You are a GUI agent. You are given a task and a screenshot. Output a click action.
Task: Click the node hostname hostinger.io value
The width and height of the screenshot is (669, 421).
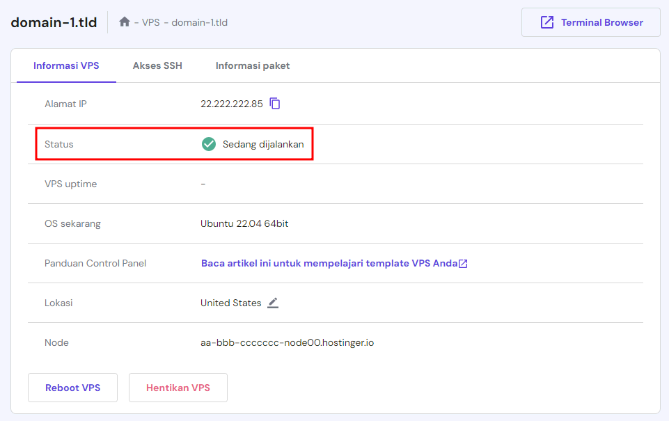(287, 342)
